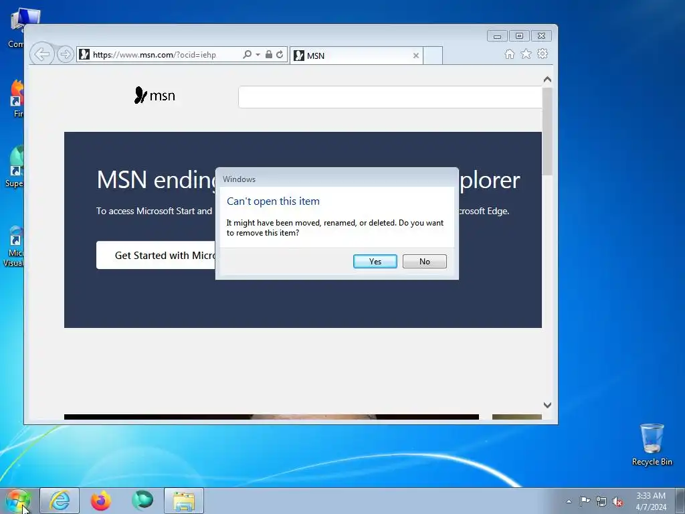The width and height of the screenshot is (685, 514).
Task: Click the vertical scrollbar thumb
Action: tap(547, 131)
